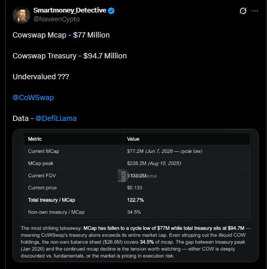Select the Current MCap row

[x=137, y=151]
